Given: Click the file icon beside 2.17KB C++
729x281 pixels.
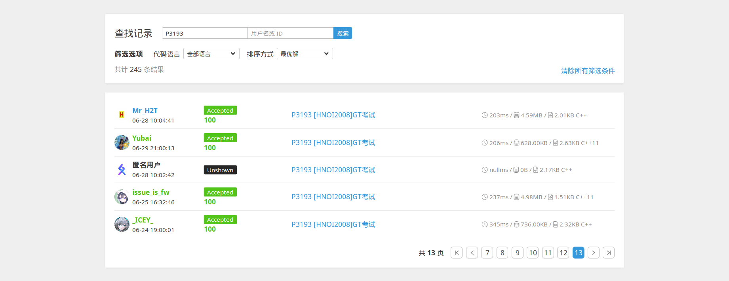Looking at the screenshot, I should [536, 170].
